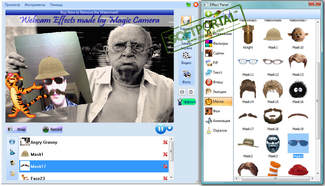Open the Помощь menu
Screen dimensions: 325x186
56,5
